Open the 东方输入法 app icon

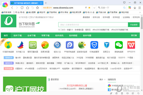click(x=21, y=45)
